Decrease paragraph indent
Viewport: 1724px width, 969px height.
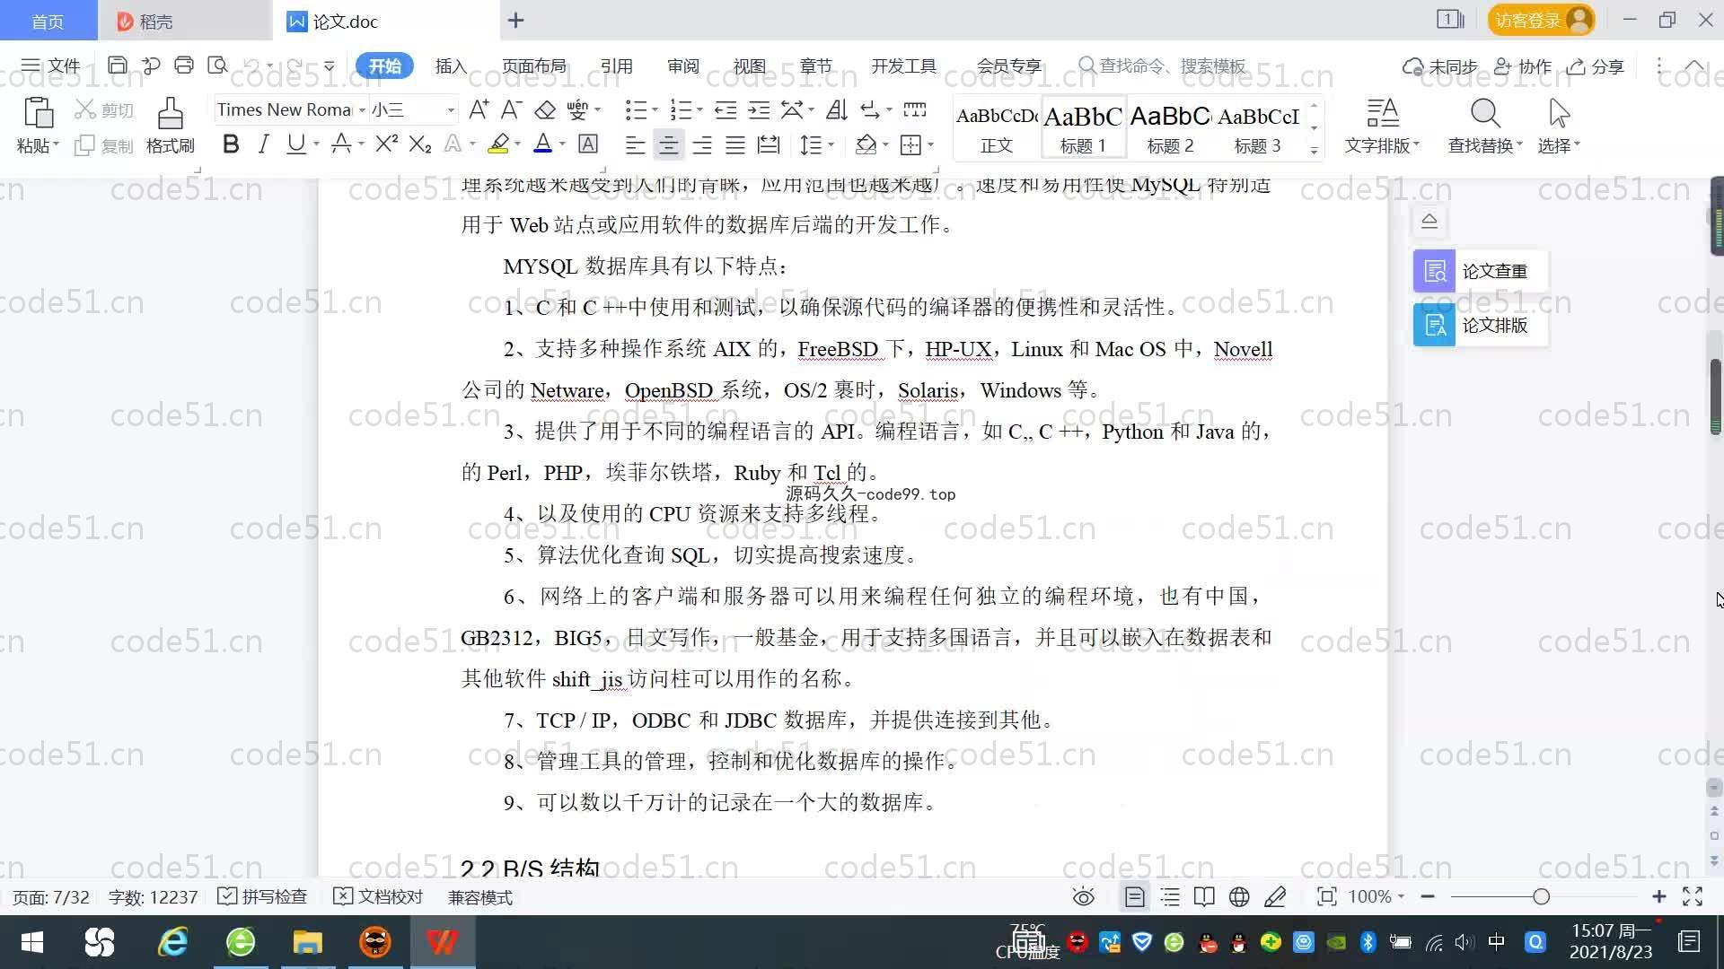click(726, 109)
